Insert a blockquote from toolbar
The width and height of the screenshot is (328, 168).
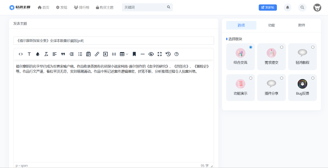point(63,54)
